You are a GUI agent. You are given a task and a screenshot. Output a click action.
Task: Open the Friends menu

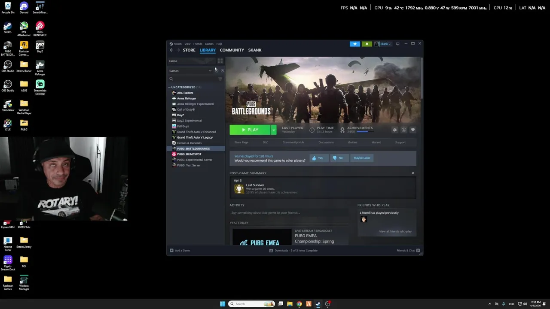[x=198, y=44]
